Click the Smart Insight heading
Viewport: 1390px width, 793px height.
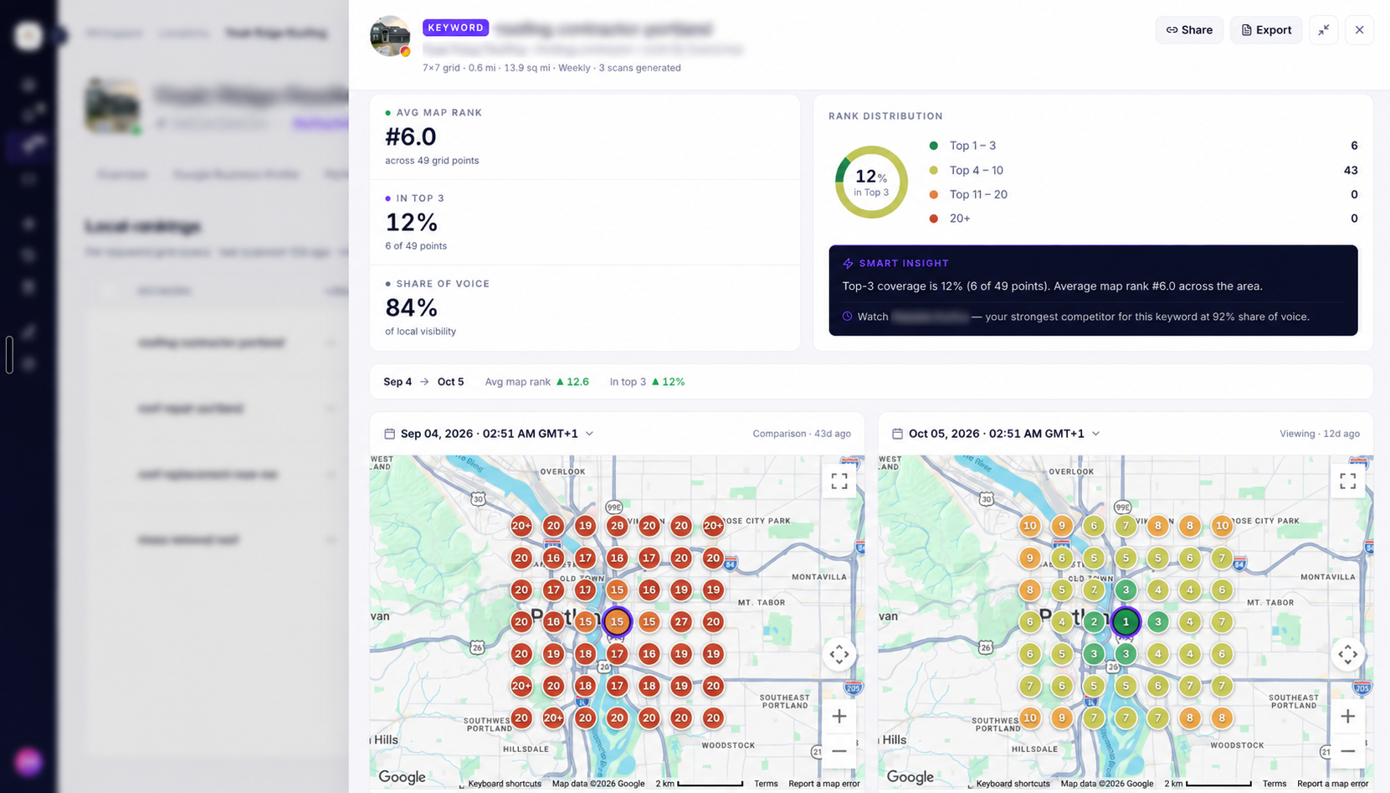tap(904, 263)
